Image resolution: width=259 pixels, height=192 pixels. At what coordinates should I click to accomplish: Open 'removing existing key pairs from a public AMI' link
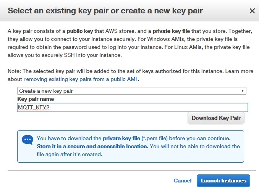[x=81, y=79]
